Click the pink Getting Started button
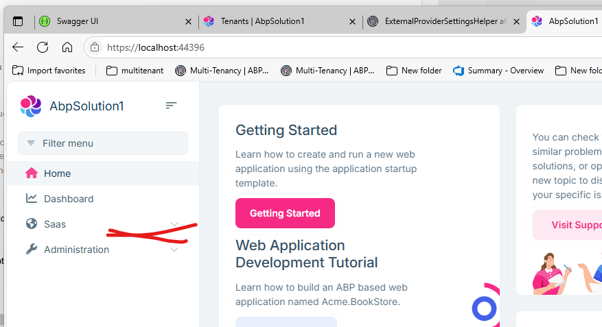 coord(285,213)
